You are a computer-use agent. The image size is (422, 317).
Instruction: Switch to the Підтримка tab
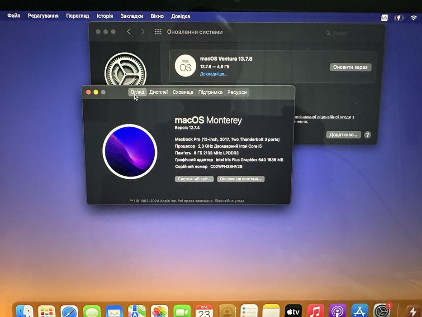pos(210,92)
